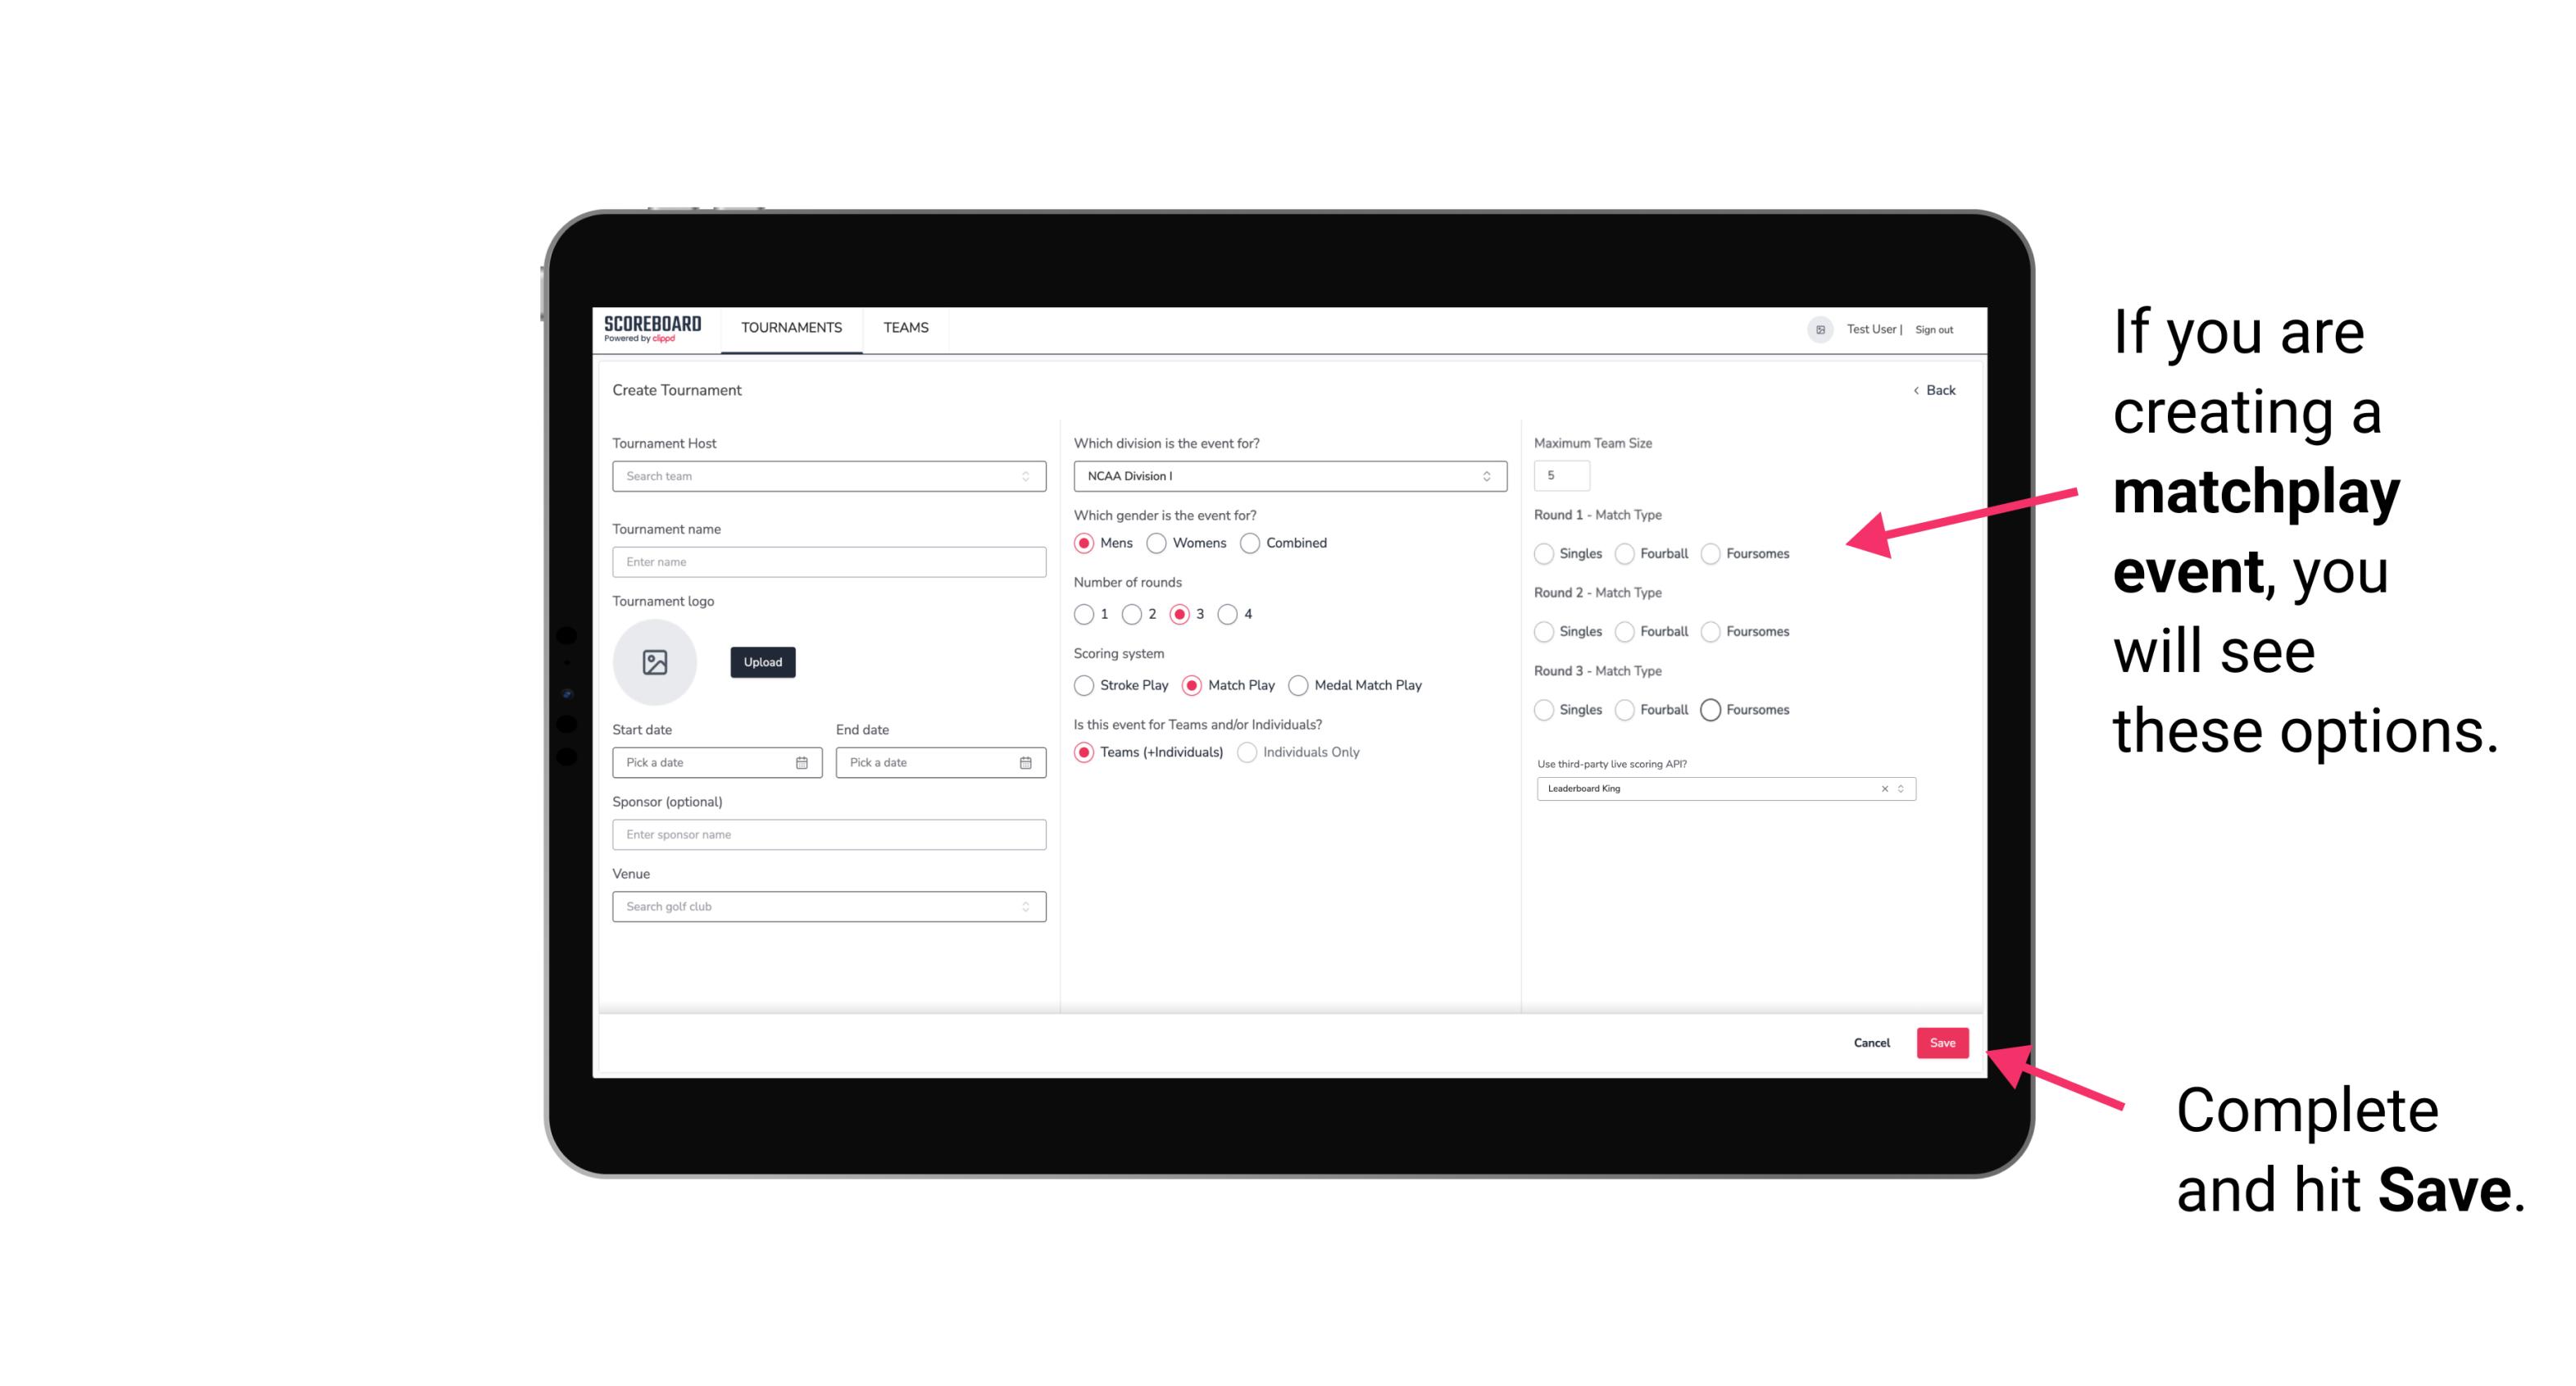
Task: Click Sign out link top right
Action: point(1933,328)
